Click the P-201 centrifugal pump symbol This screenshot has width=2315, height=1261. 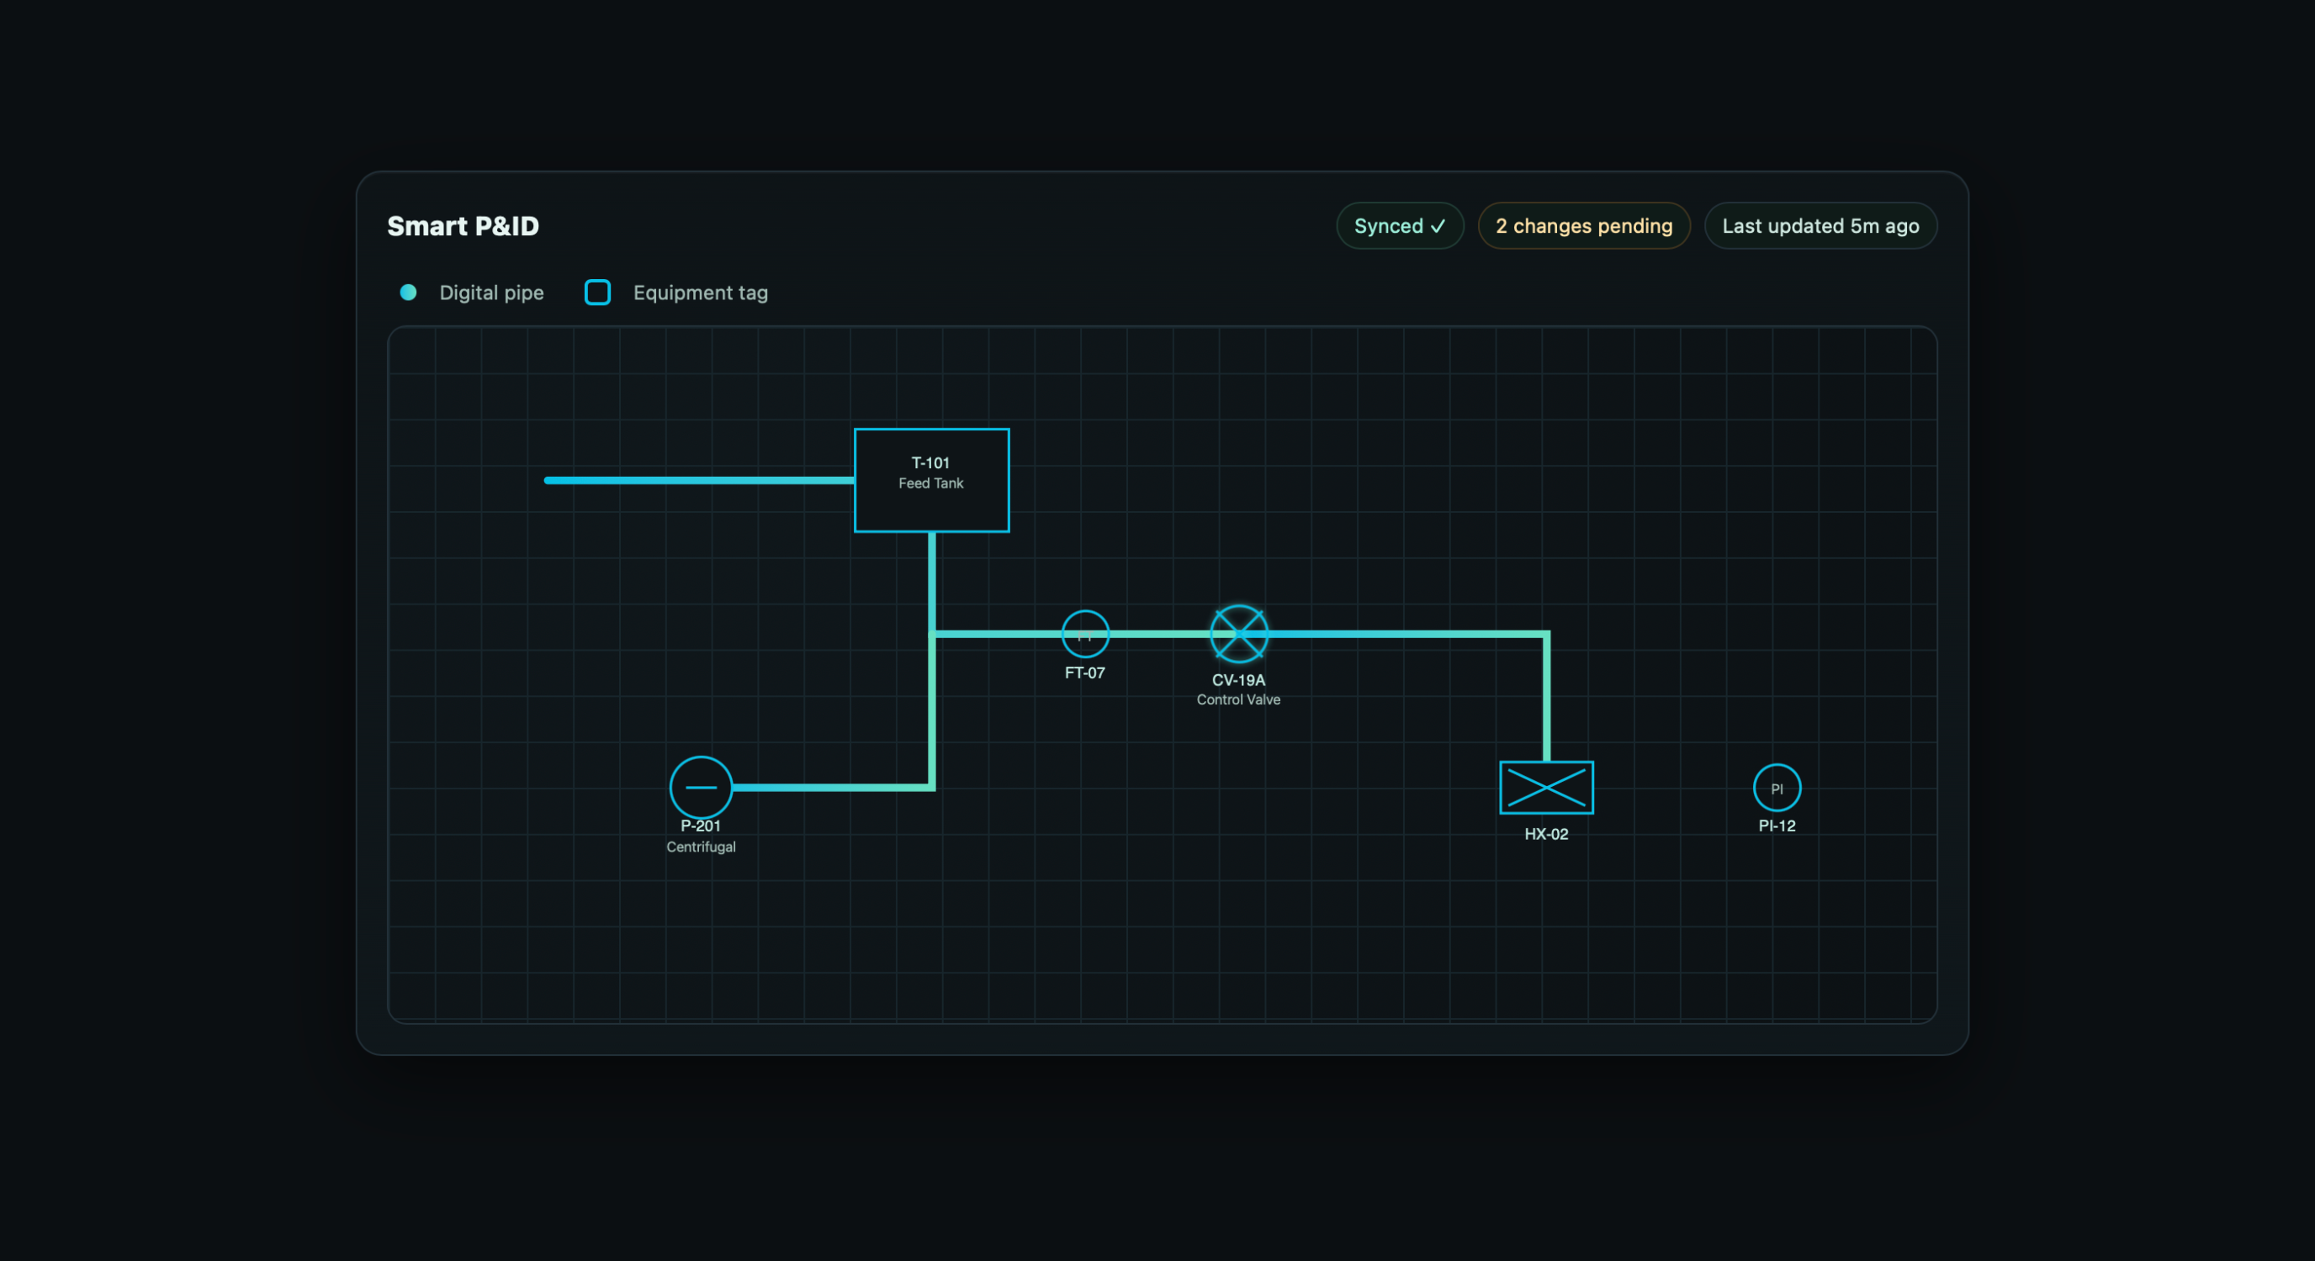(701, 788)
